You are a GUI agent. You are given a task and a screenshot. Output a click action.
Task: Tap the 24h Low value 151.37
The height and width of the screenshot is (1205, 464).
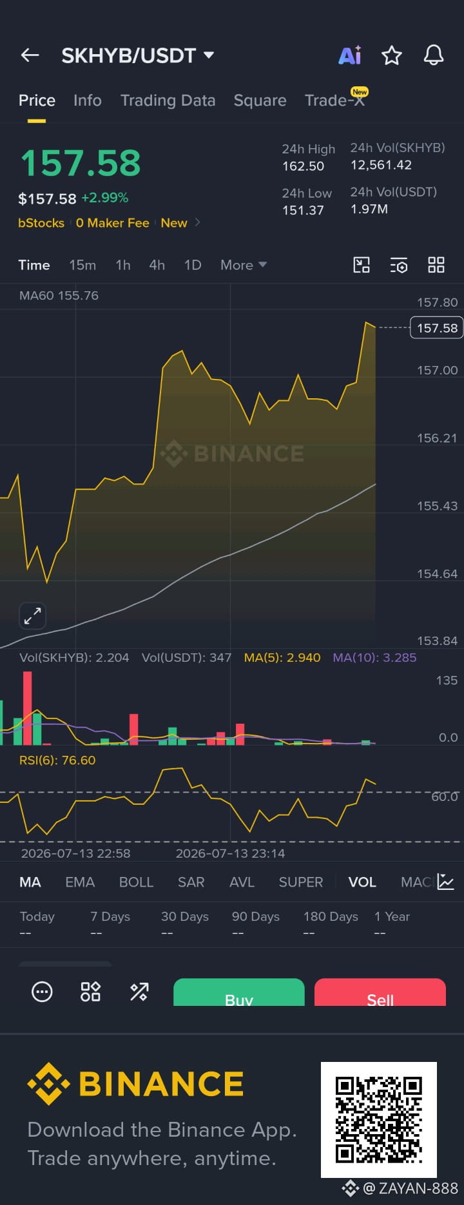coord(303,210)
